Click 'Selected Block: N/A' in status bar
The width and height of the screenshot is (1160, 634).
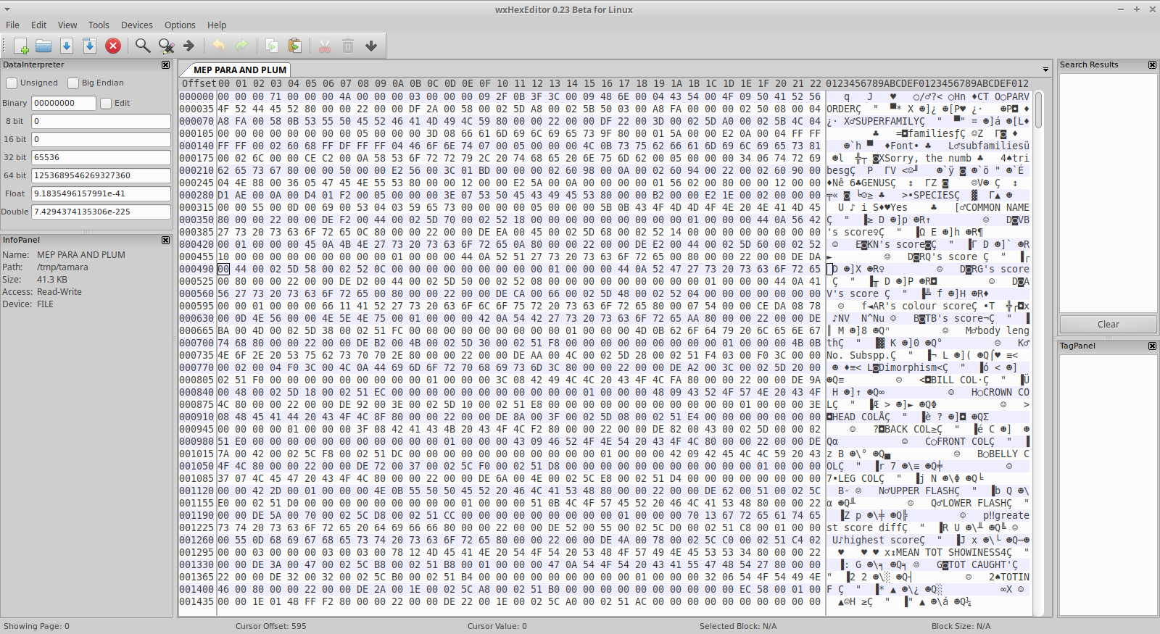click(738, 626)
